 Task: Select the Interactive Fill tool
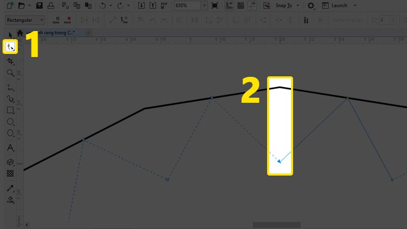tap(10, 199)
